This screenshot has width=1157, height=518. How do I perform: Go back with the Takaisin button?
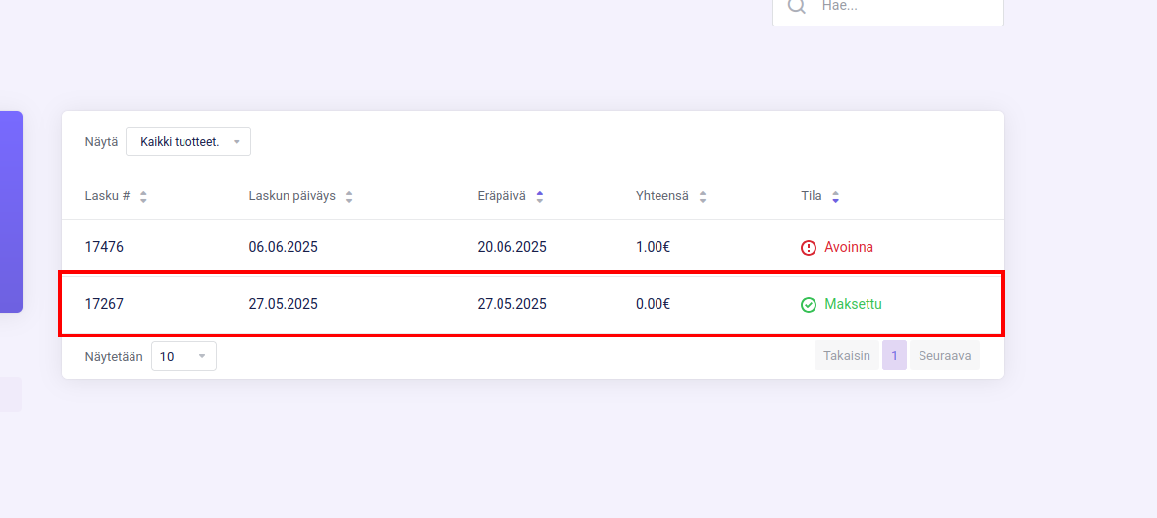tap(847, 356)
